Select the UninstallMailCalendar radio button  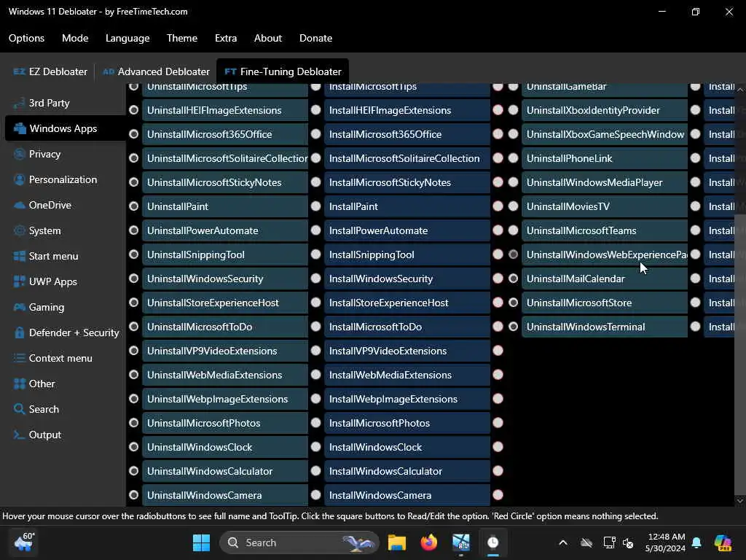[x=513, y=279]
